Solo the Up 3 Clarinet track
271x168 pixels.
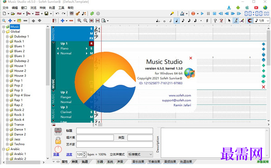click(x=91, y=112)
